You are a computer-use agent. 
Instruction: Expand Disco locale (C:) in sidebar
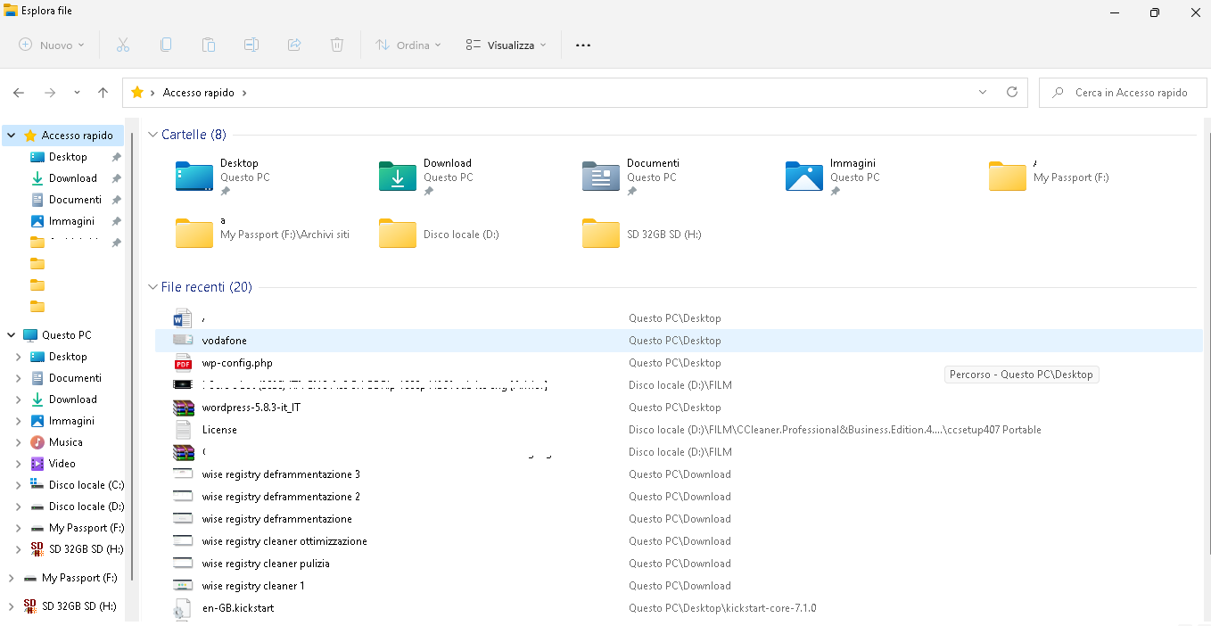pos(19,485)
